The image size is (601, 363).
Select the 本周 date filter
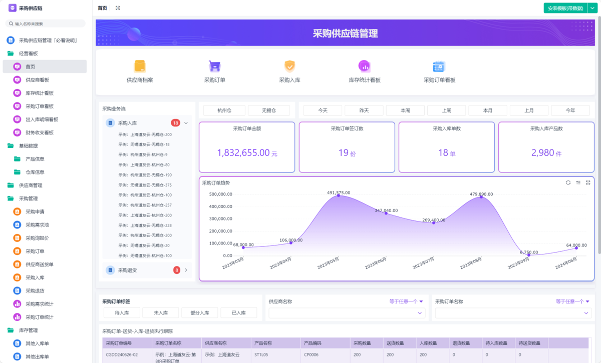coord(405,110)
